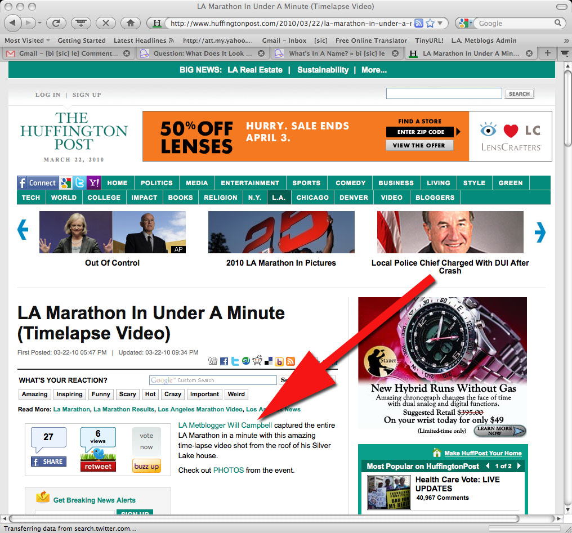Image resolution: width=572 pixels, height=533 pixels.
Task: Show previous stories with the left blue arrow
Action: pos(23,229)
